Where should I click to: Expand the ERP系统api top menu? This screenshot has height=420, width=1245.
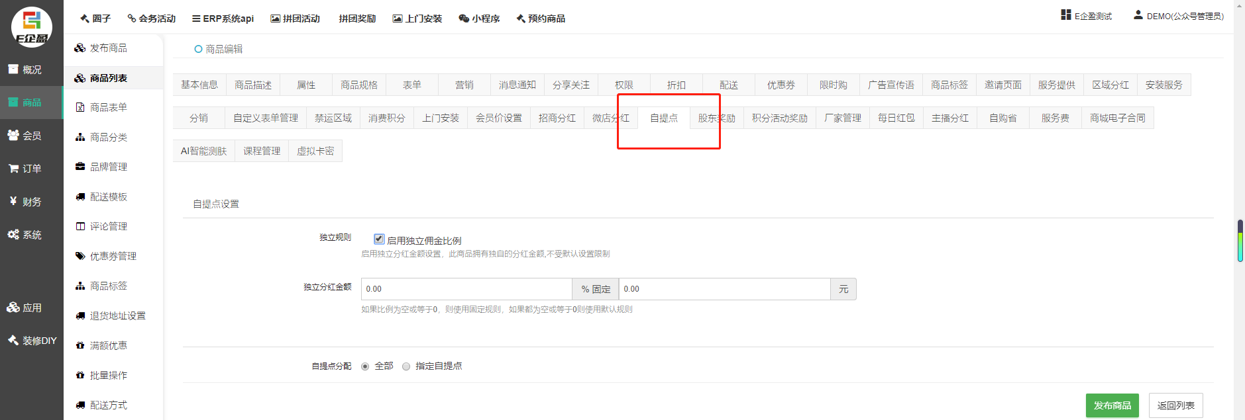point(223,19)
